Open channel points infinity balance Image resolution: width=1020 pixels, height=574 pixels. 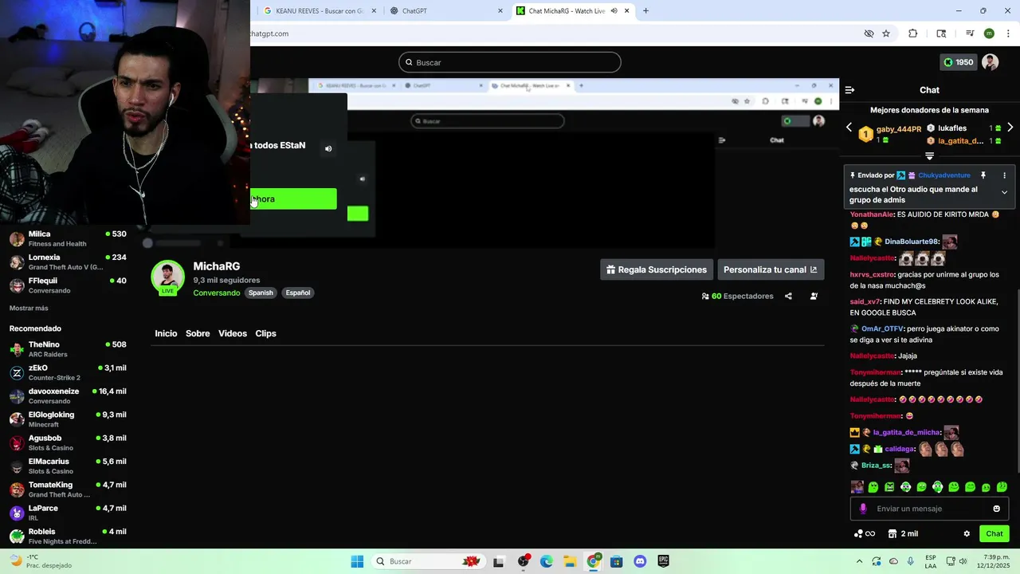tap(865, 534)
